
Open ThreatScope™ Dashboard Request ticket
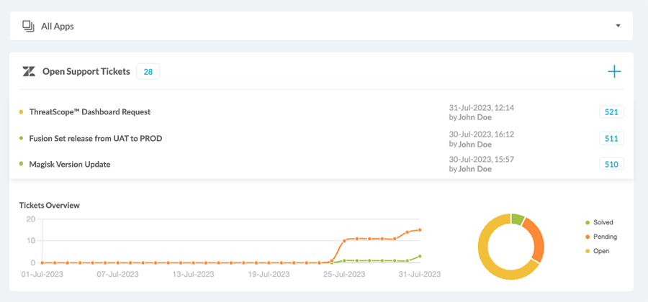[x=89, y=112]
